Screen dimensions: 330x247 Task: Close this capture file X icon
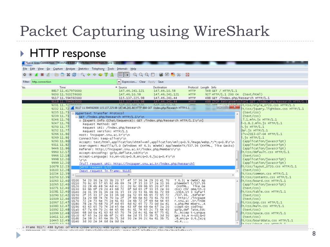pos(68,75)
